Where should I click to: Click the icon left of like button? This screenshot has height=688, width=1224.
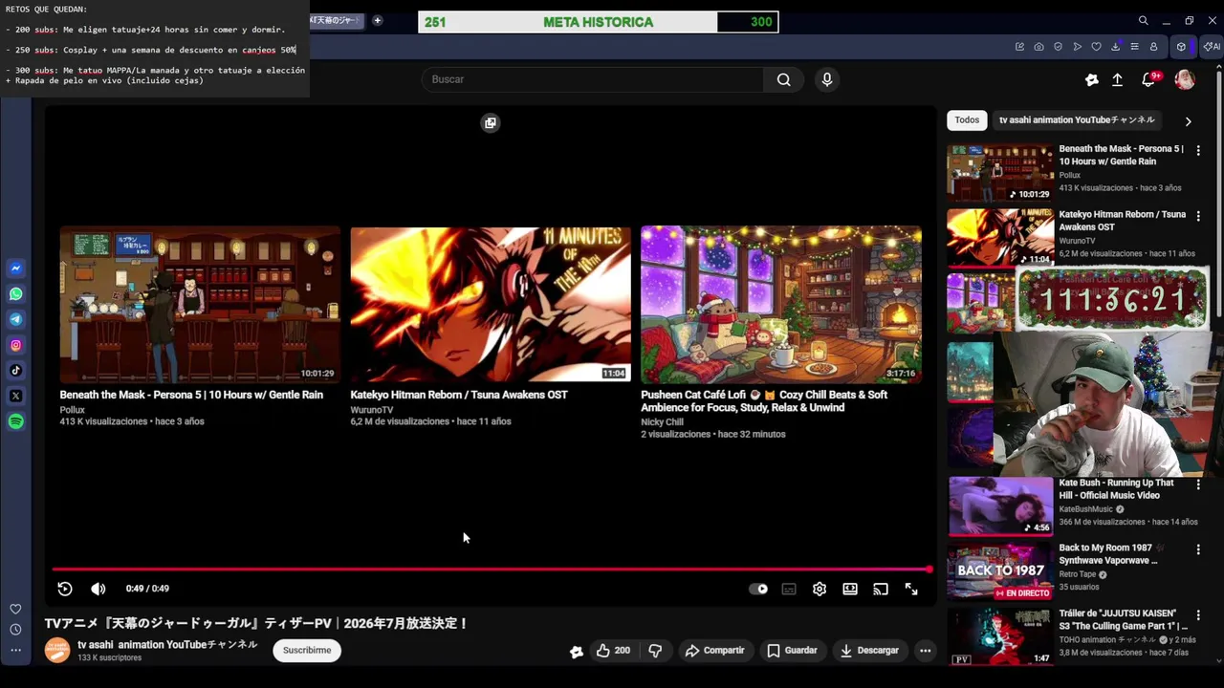[x=577, y=652]
